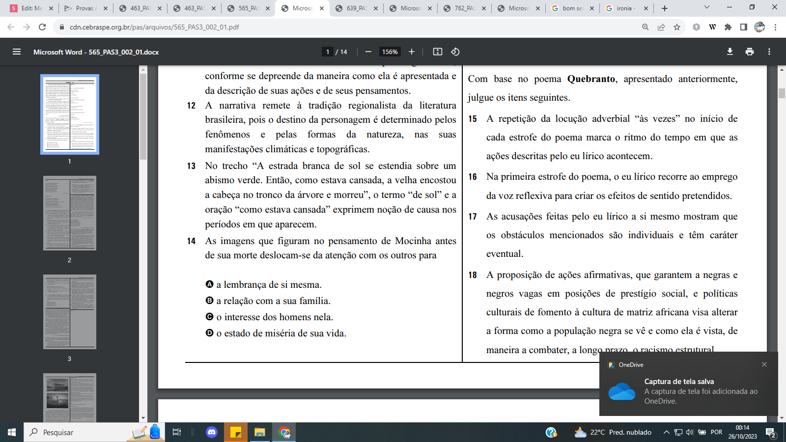Reload the current page
The height and width of the screenshot is (442, 786).
[42, 27]
